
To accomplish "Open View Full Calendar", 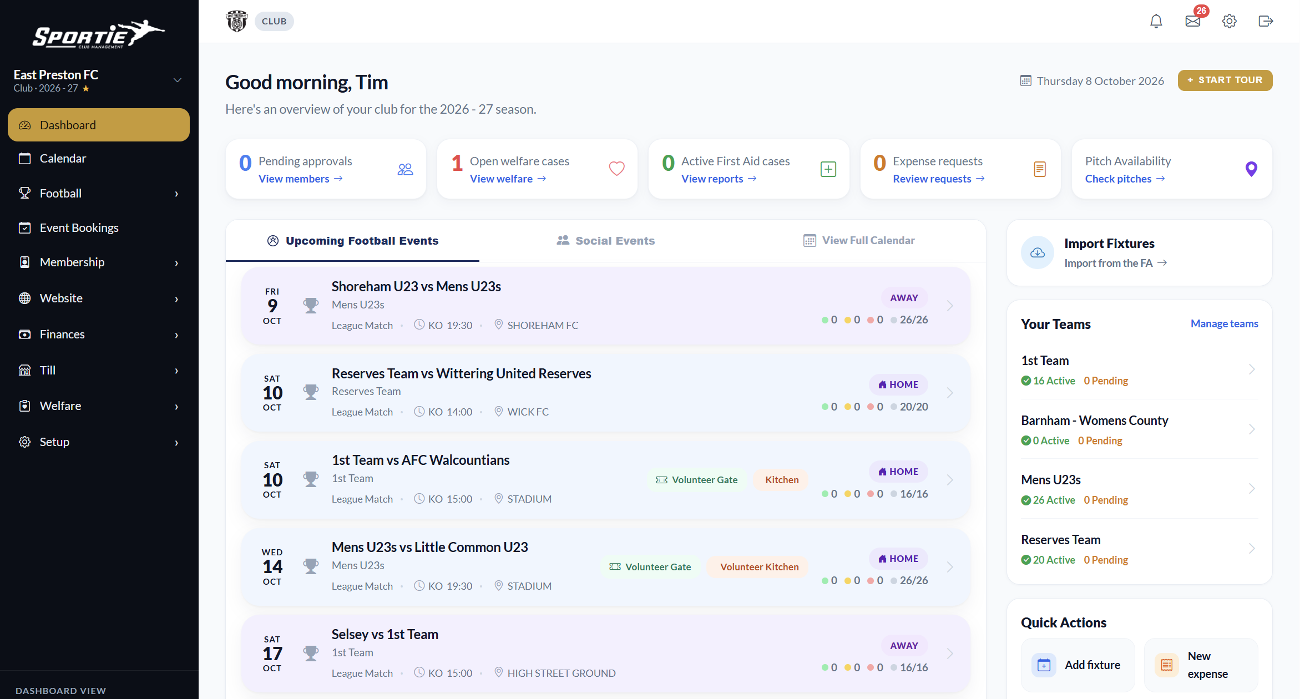I will pos(858,241).
